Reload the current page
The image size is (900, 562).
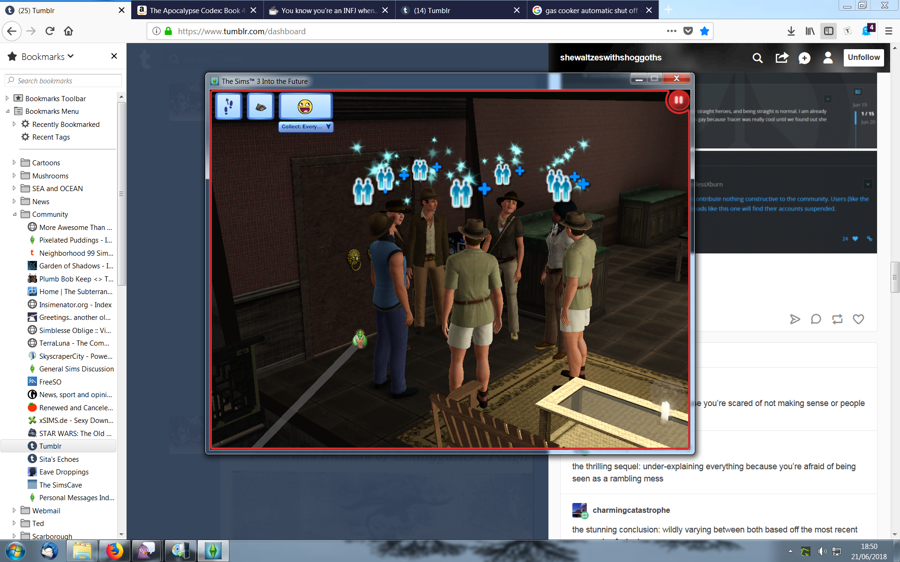[50, 31]
